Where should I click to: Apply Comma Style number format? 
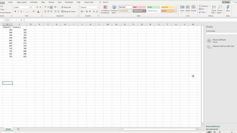point(90,11)
